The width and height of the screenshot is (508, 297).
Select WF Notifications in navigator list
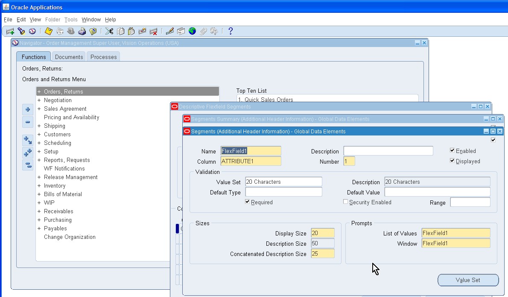(x=64, y=169)
